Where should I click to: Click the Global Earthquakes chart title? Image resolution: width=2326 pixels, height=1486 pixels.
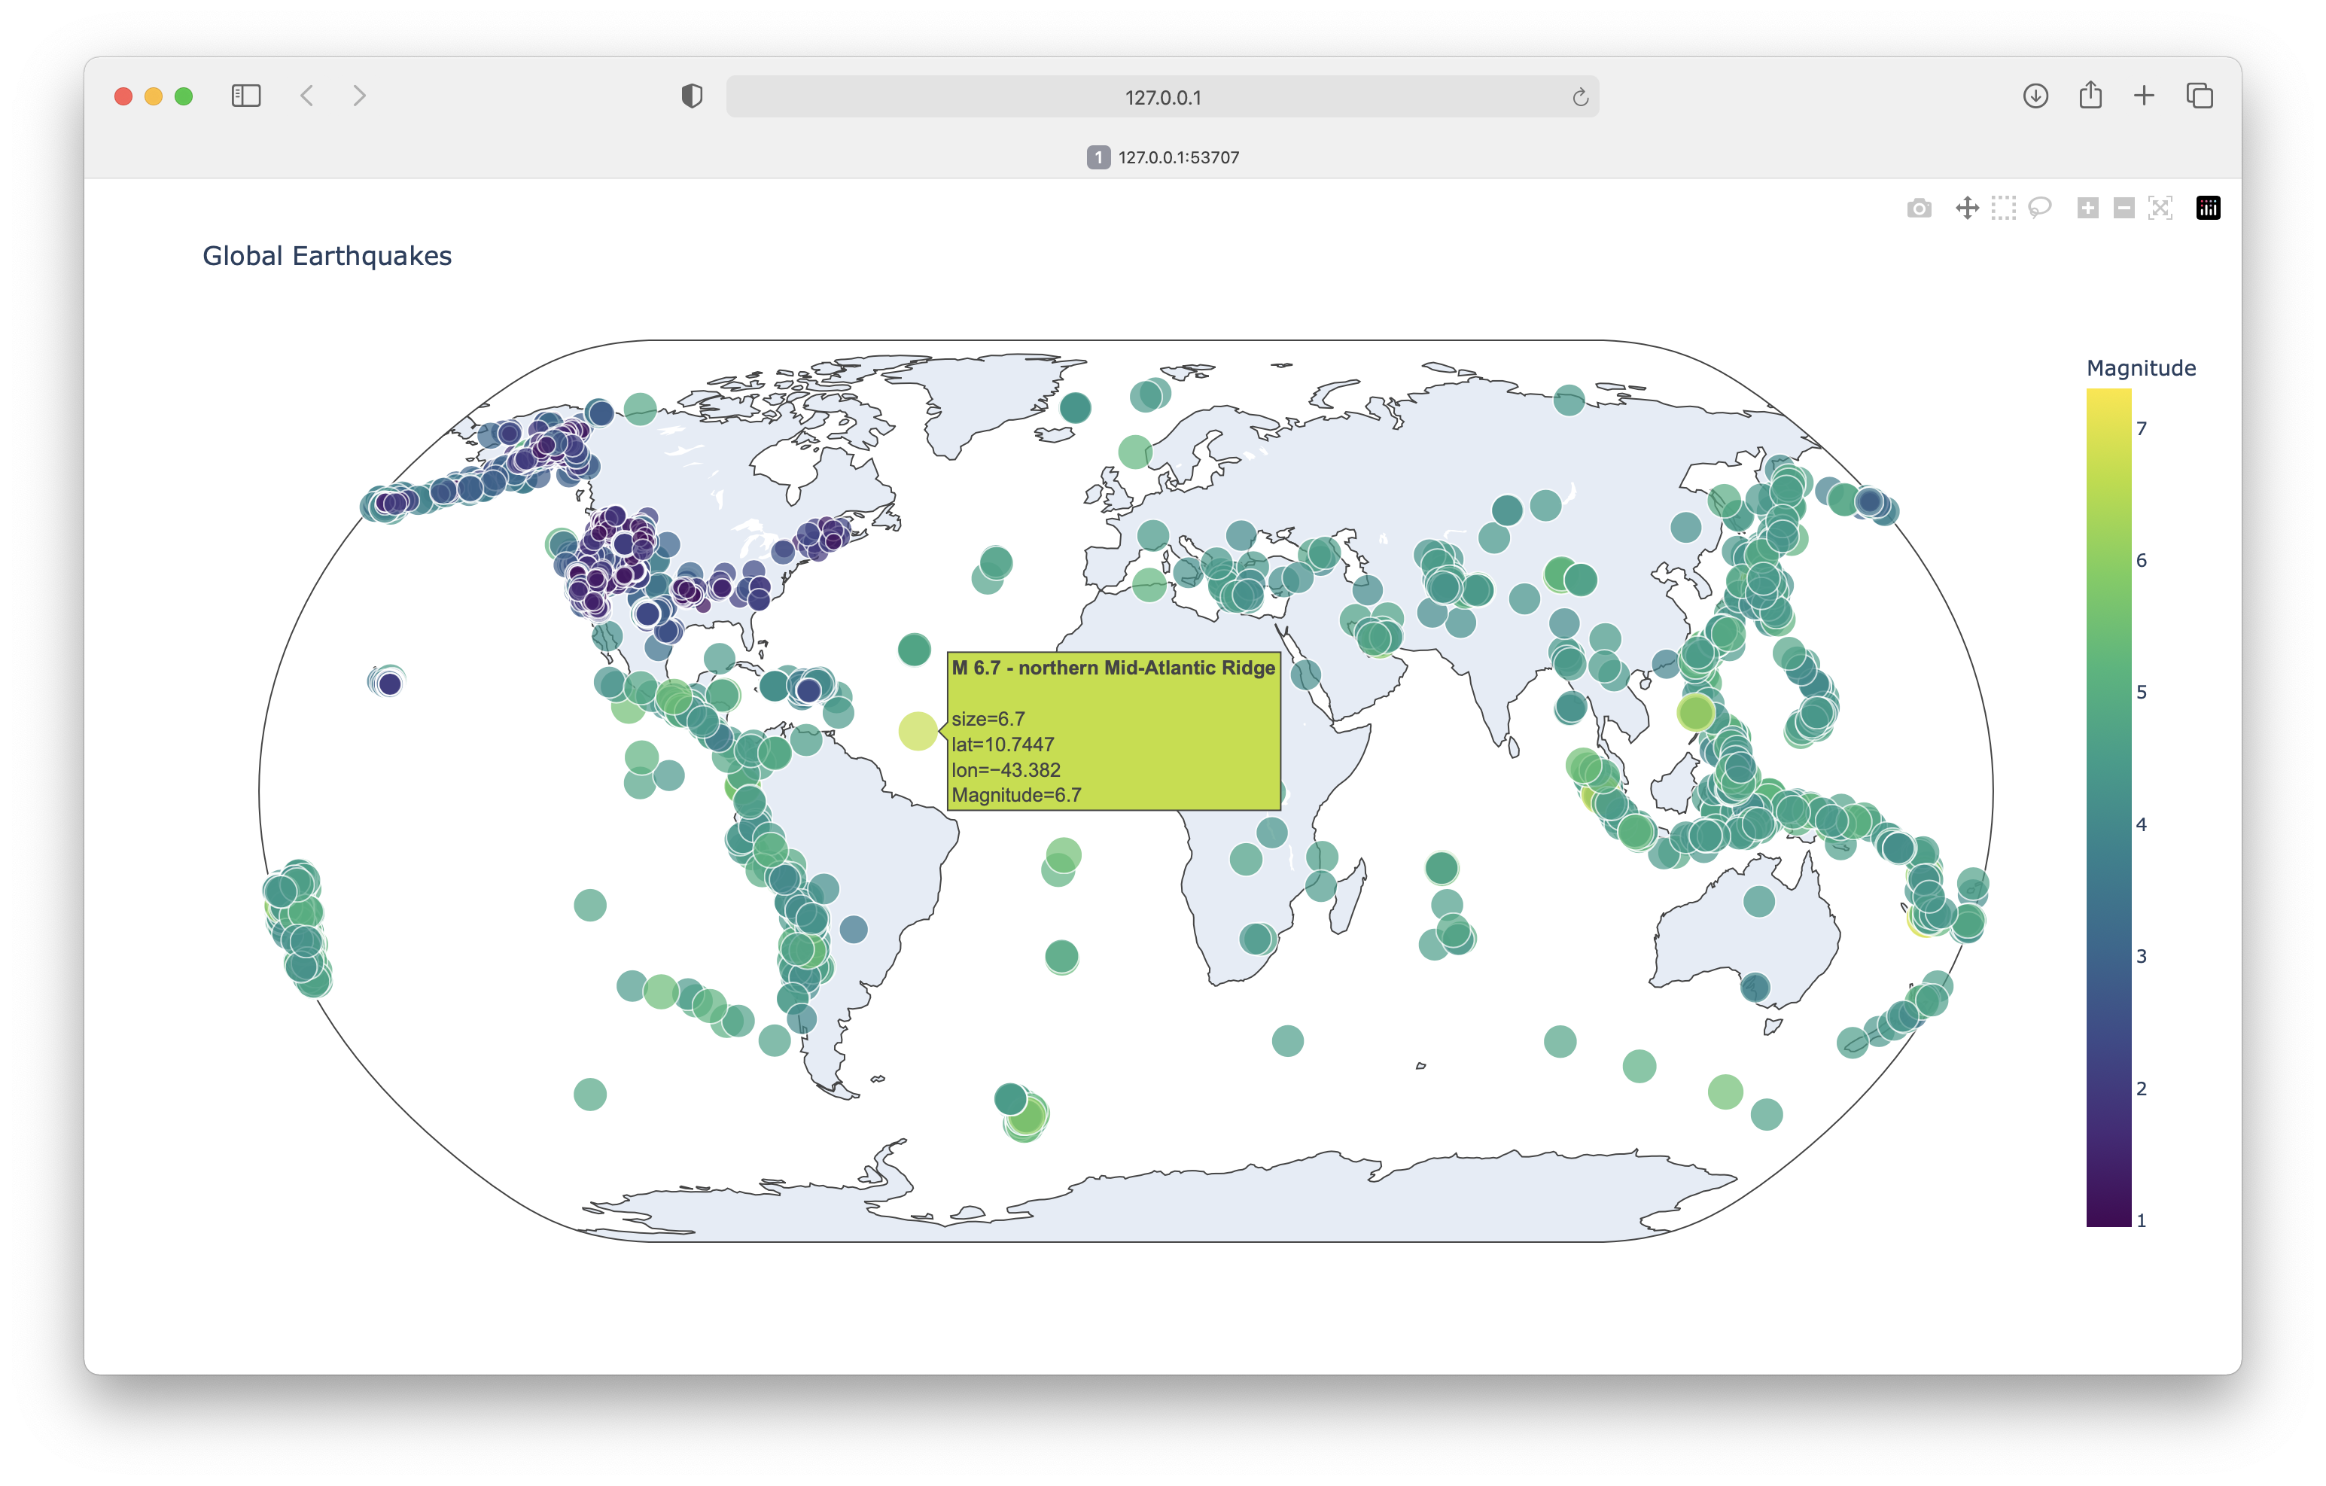(327, 256)
